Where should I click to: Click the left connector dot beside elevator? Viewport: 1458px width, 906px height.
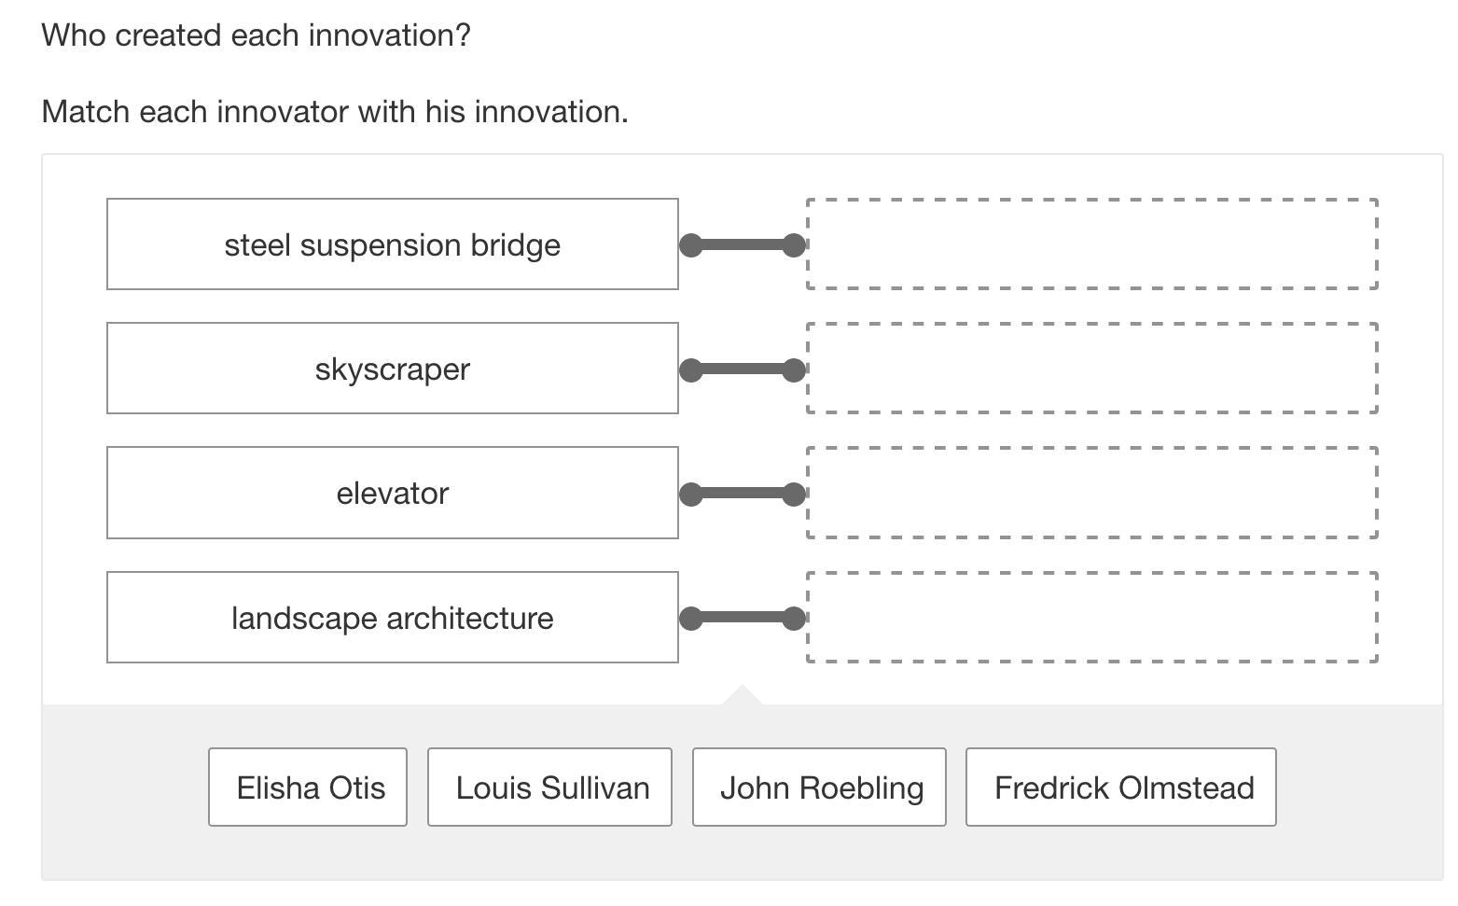pyautogui.click(x=691, y=494)
